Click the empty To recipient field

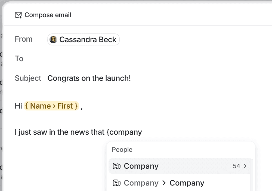pyautogui.click(x=136, y=59)
